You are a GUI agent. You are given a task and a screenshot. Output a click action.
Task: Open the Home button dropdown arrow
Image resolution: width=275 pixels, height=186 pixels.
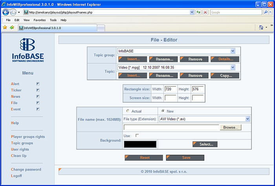[266, 27]
